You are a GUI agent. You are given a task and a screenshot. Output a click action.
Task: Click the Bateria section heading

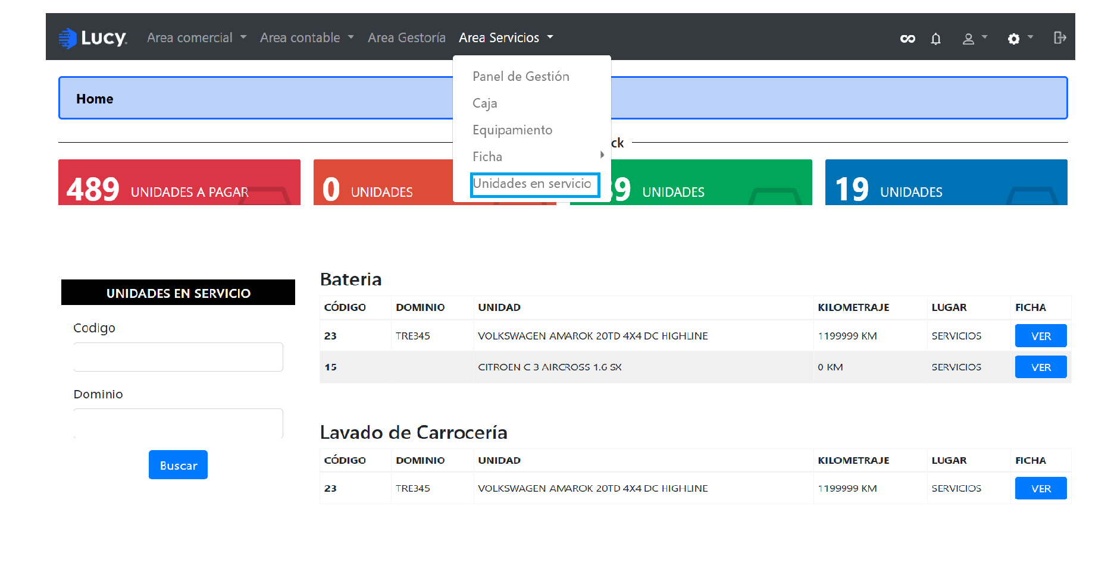tap(351, 279)
